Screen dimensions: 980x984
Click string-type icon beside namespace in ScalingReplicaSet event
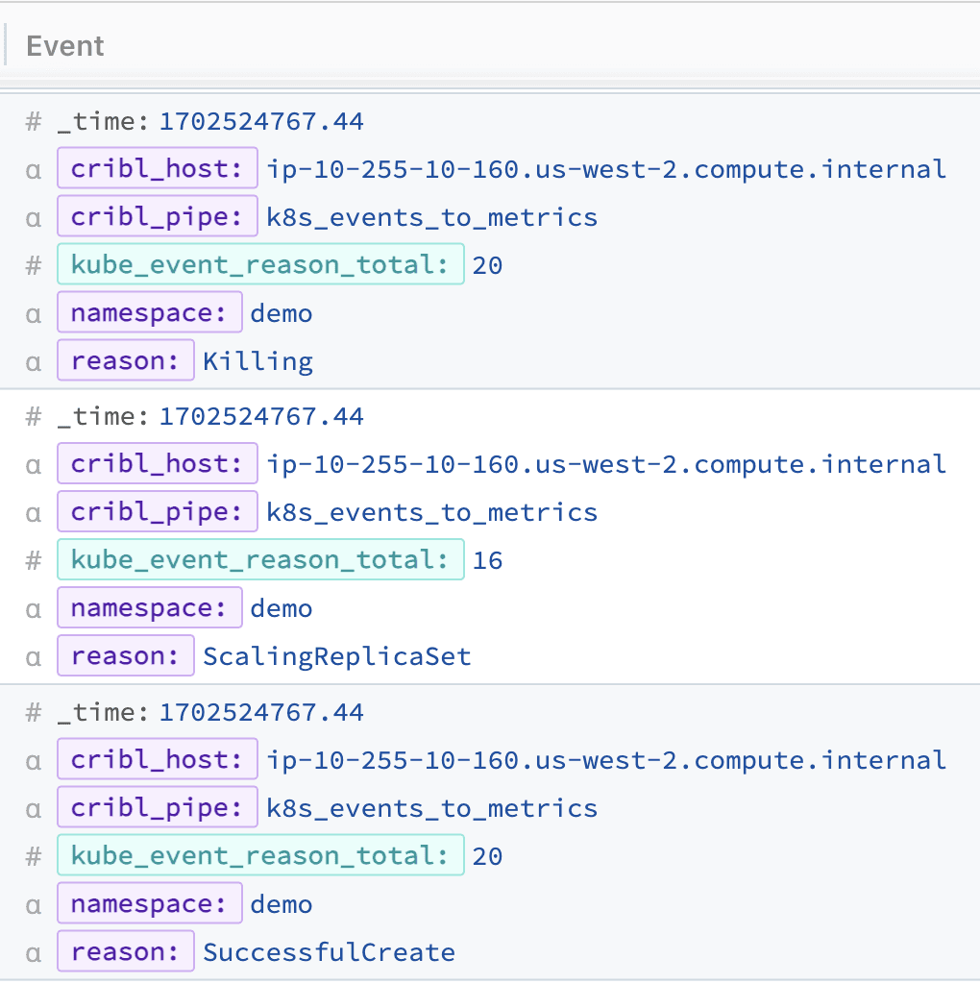click(x=34, y=609)
